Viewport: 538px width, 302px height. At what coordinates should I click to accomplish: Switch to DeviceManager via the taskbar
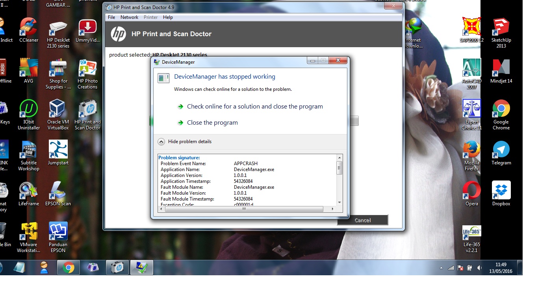(x=141, y=267)
